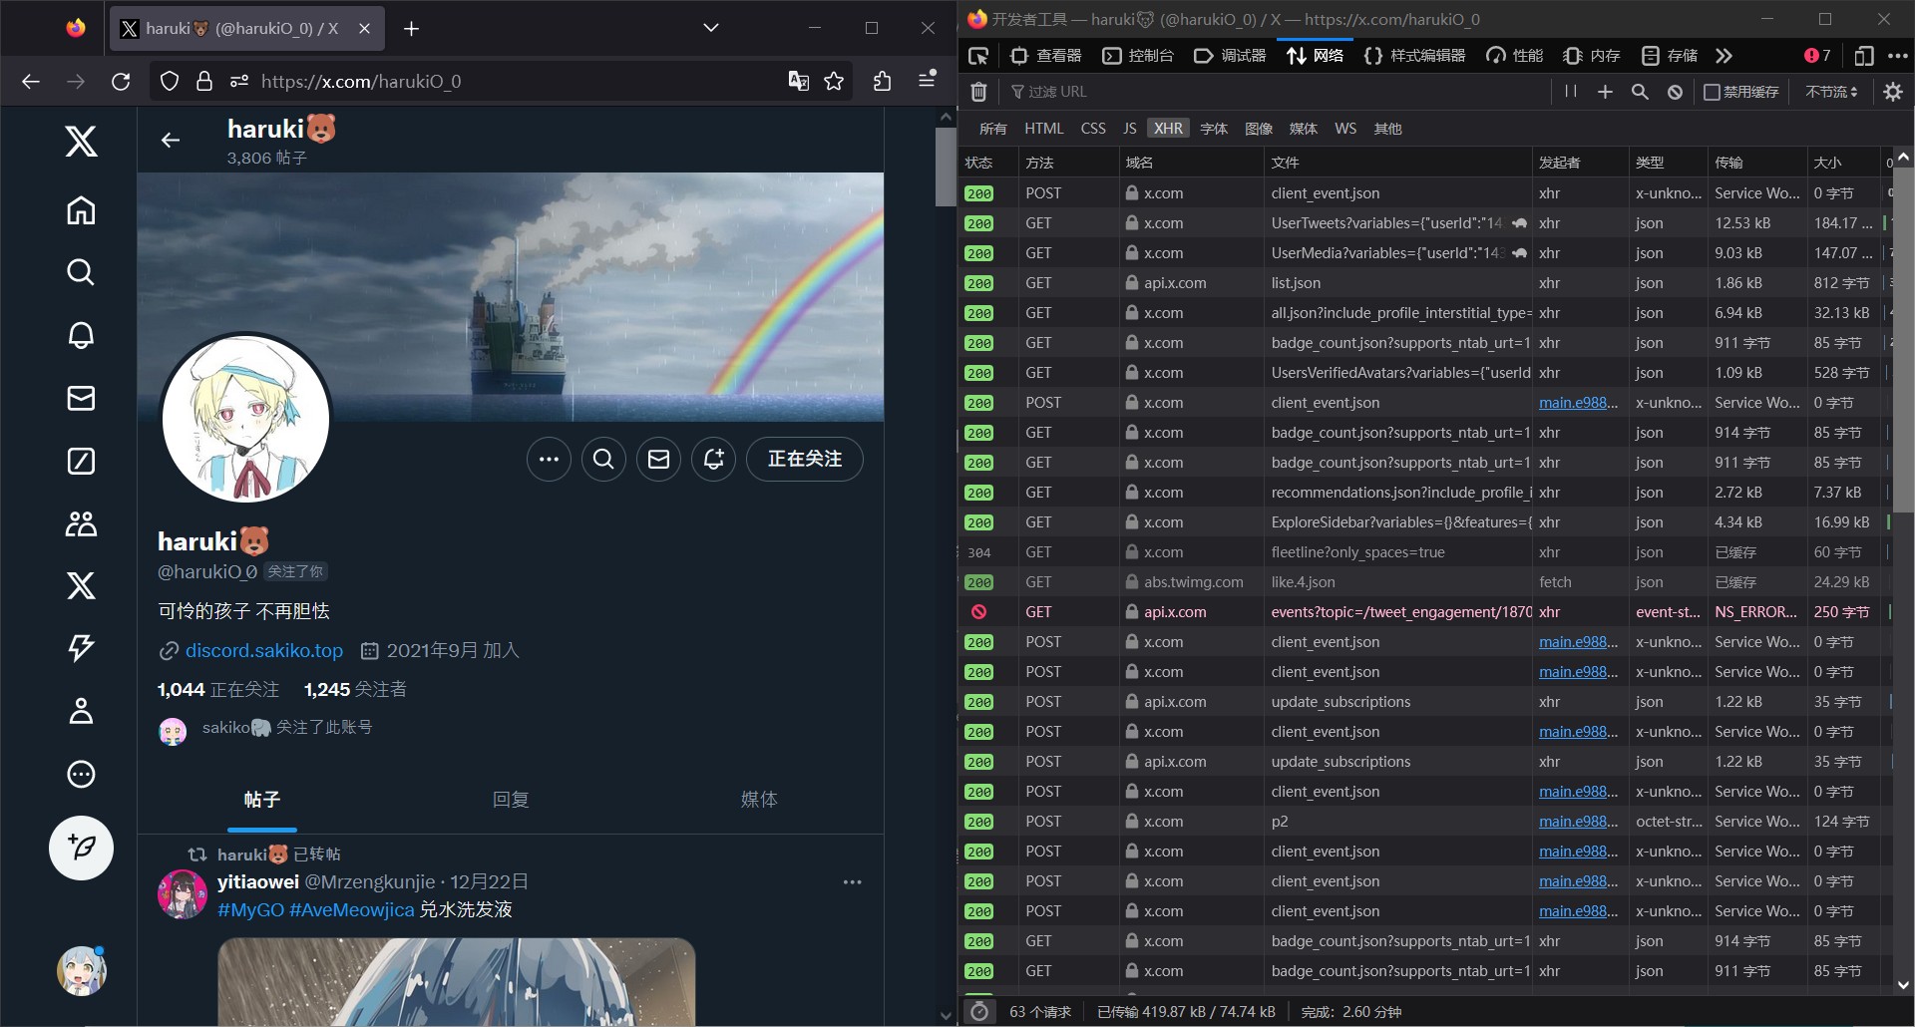The image size is (1915, 1027).
Task: Clear network log trash icon
Action: 978,92
